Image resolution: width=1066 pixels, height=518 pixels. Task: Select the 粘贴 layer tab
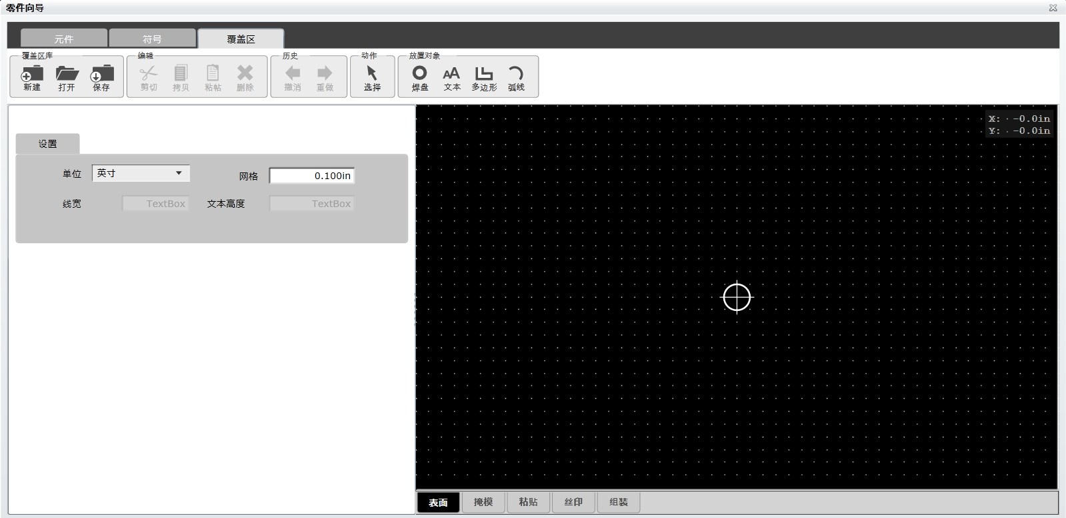(528, 502)
